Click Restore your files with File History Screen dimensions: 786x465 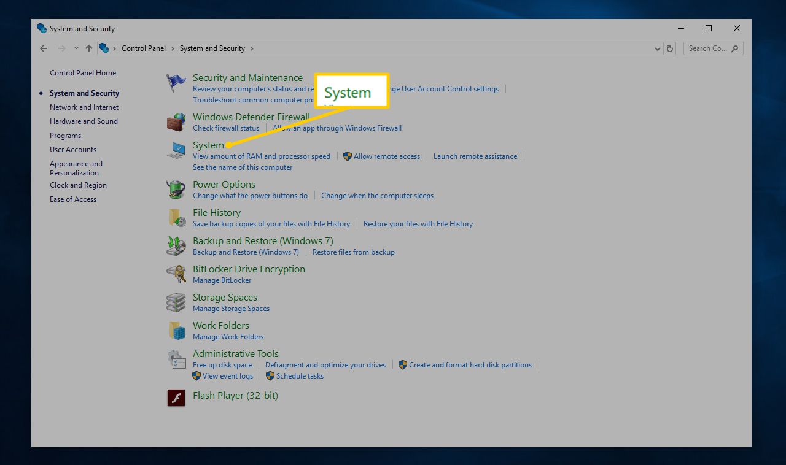418,224
